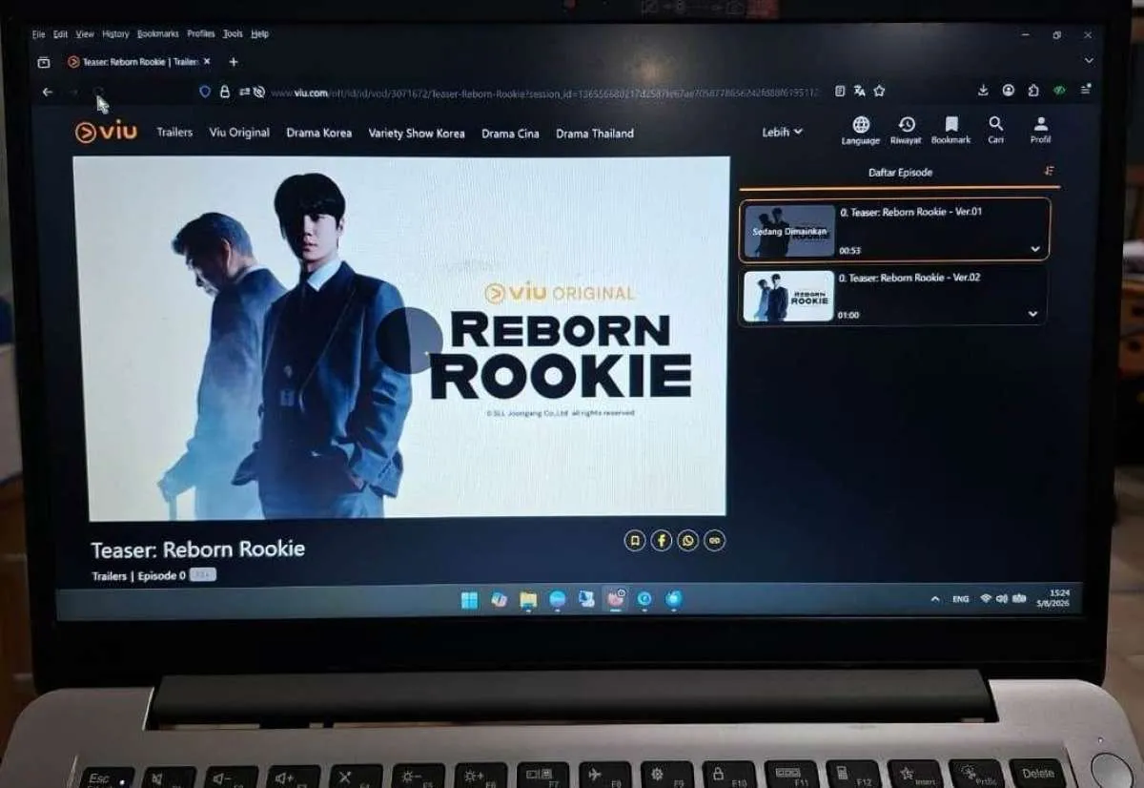Open Riwayat watch history
Image resolution: width=1144 pixels, height=788 pixels.
tap(907, 130)
